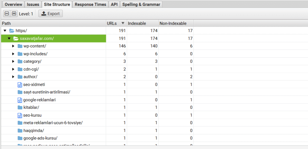Click the Export button
308x149 pixels.
tap(51, 13)
